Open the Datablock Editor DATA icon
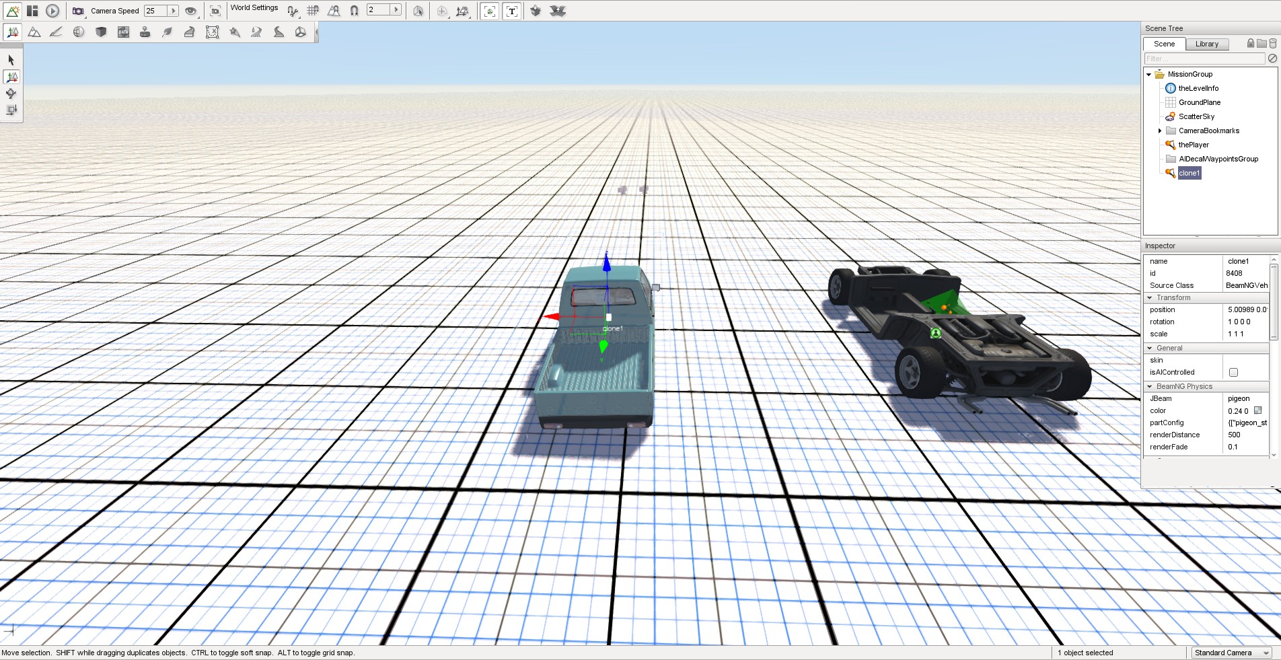1281x660 pixels. pyautogui.click(x=123, y=32)
